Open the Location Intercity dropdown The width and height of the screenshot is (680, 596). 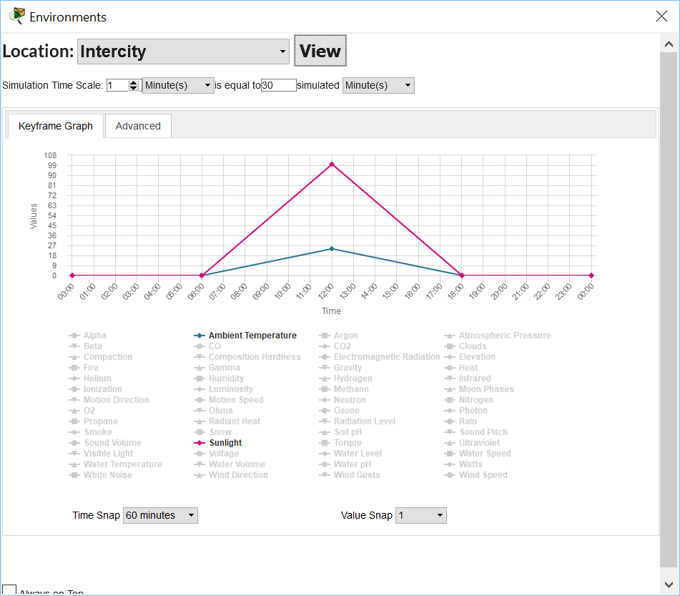(183, 52)
